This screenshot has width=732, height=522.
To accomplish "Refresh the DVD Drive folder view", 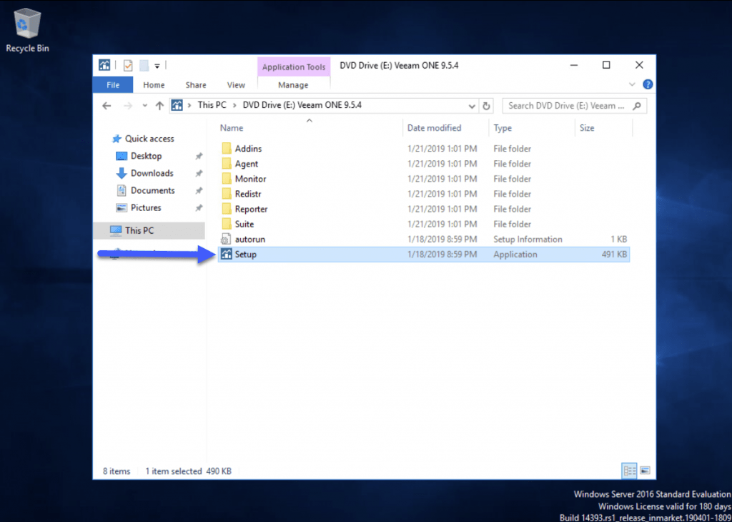I will click(486, 106).
